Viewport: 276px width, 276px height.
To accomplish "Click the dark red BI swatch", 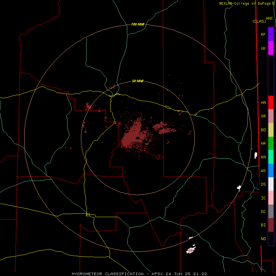I will (271, 225).
